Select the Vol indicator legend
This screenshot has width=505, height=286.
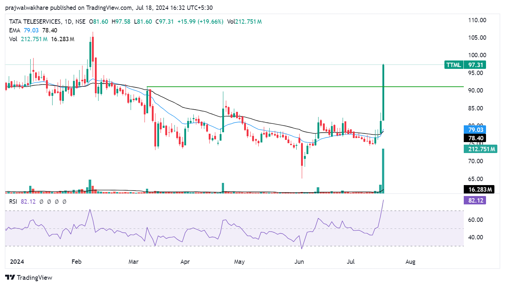14,39
